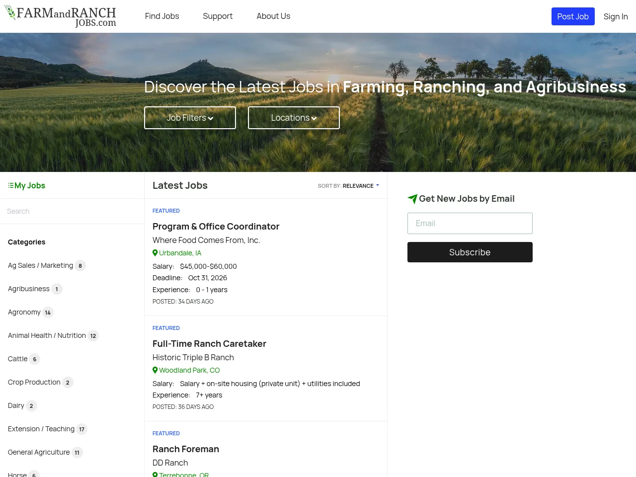
Task: Focus the Email input field
Action: (470, 223)
